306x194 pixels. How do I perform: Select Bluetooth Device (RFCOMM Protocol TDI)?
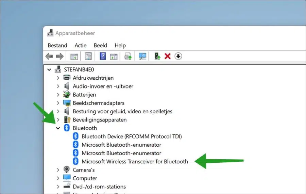(x=132, y=136)
